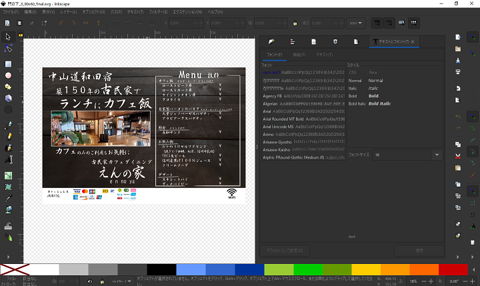480x286 pixels.
Task: Open the パス(P) menu
Action: click(x=116, y=11)
